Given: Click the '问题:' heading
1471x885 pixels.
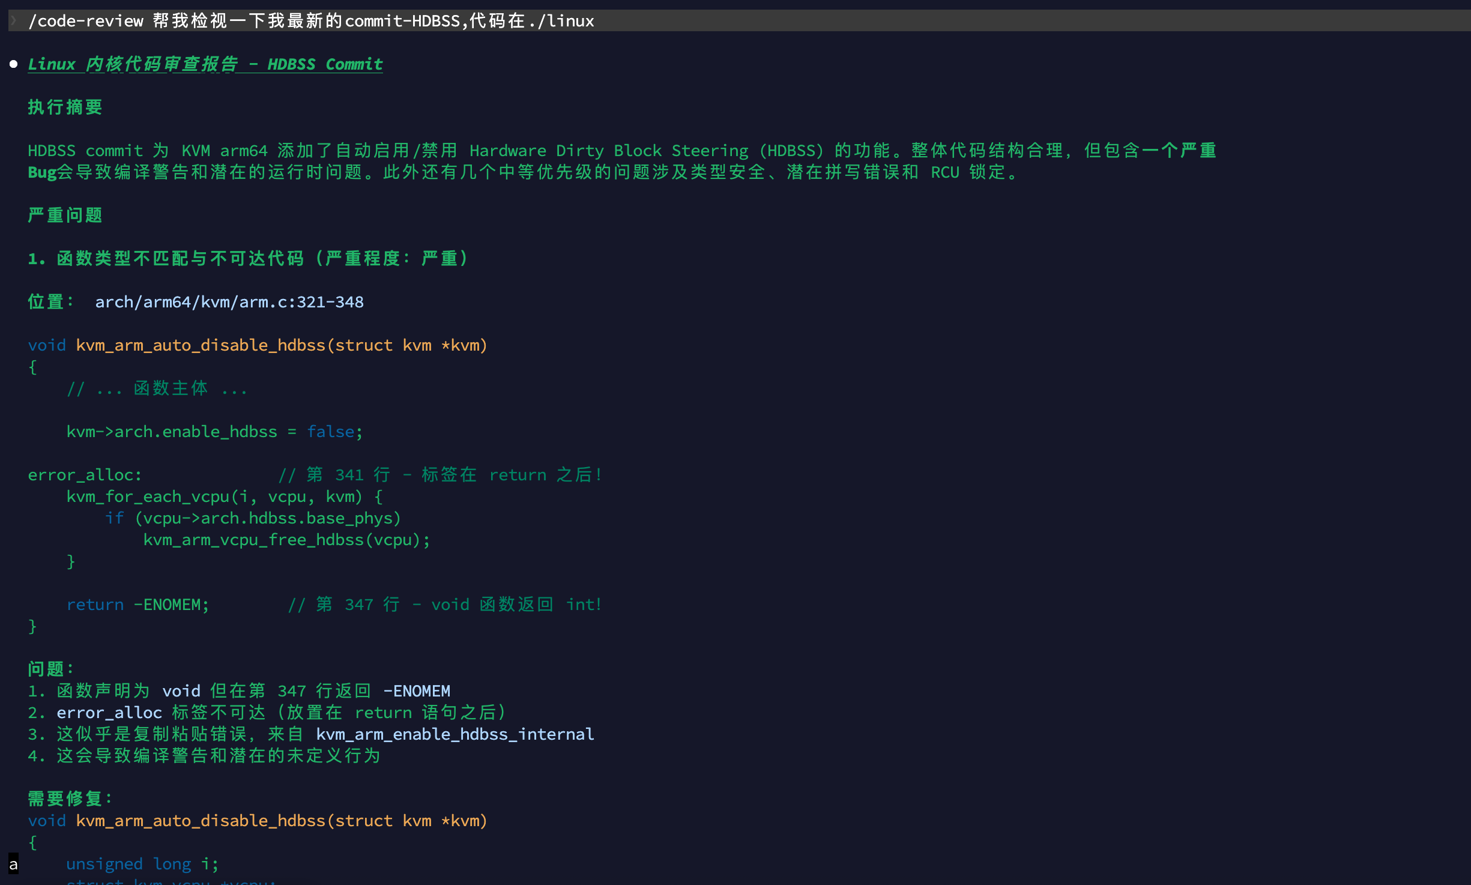Looking at the screenshot, I should [50, 669].
